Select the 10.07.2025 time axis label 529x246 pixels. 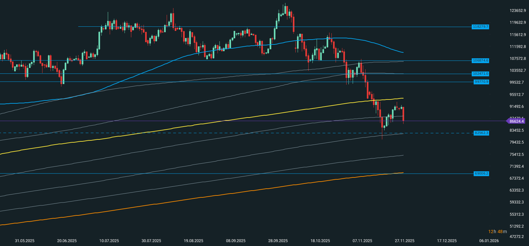[109, 241]
